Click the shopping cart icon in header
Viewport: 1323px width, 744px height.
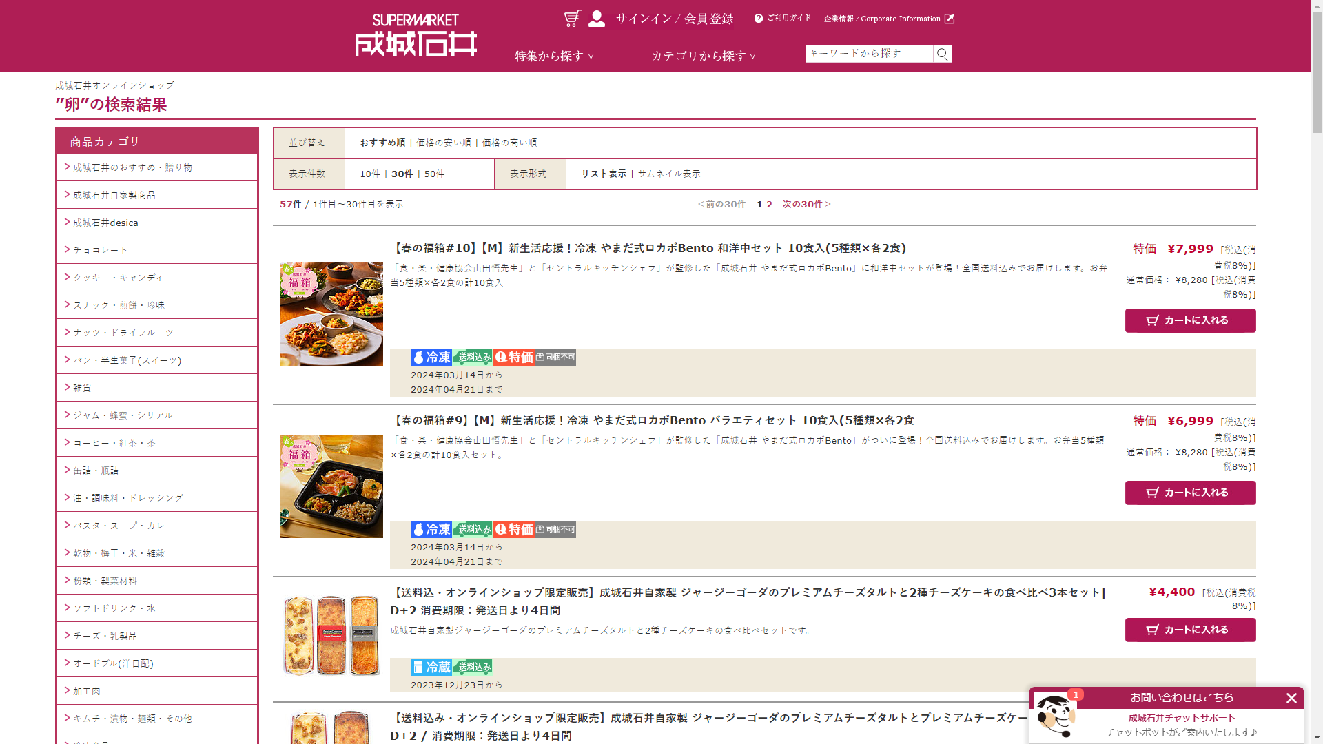[572, 19]
